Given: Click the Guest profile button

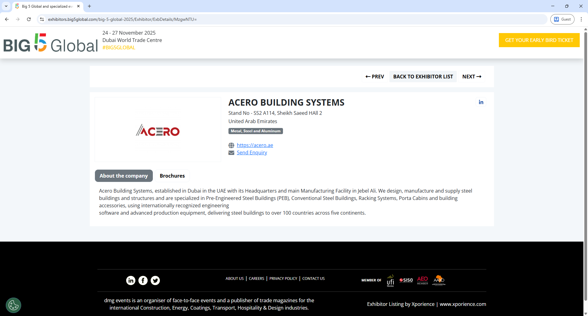Looking at the screenshot, I should point(563,19).
